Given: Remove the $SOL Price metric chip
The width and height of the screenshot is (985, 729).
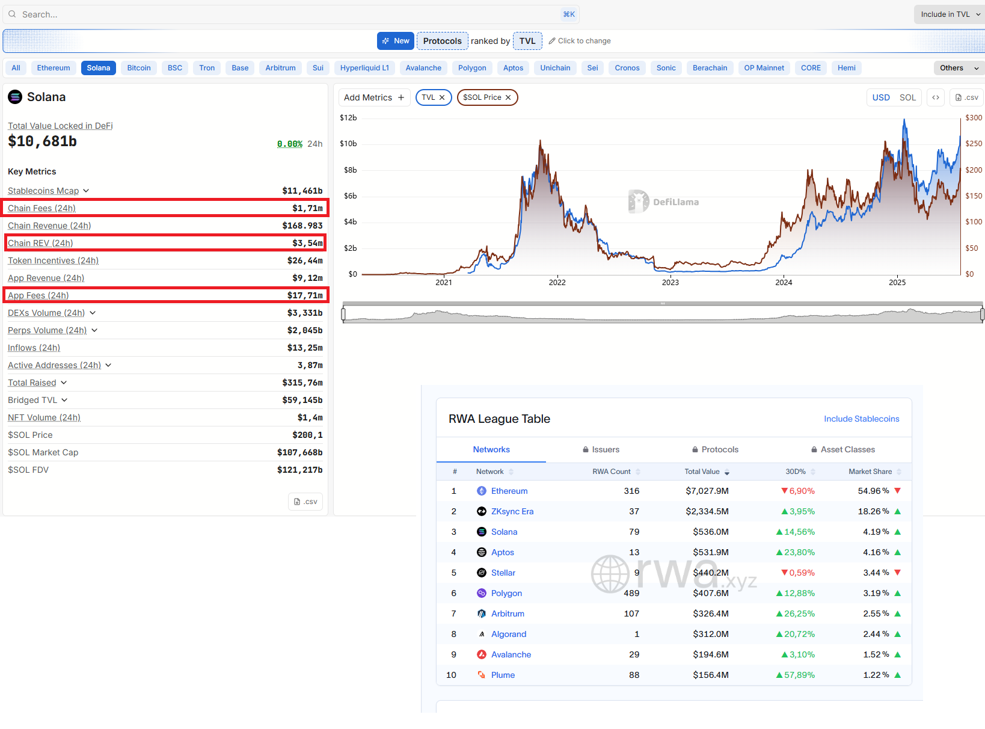Looking at the screenshot, I should pos(508,97).
